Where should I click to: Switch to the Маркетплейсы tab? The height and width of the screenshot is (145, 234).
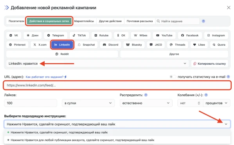[84, 21]
